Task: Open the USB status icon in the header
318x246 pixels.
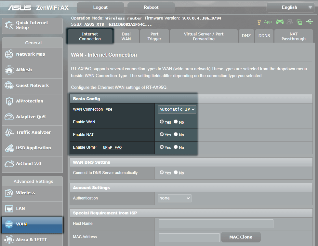Action: pos(310,22)
